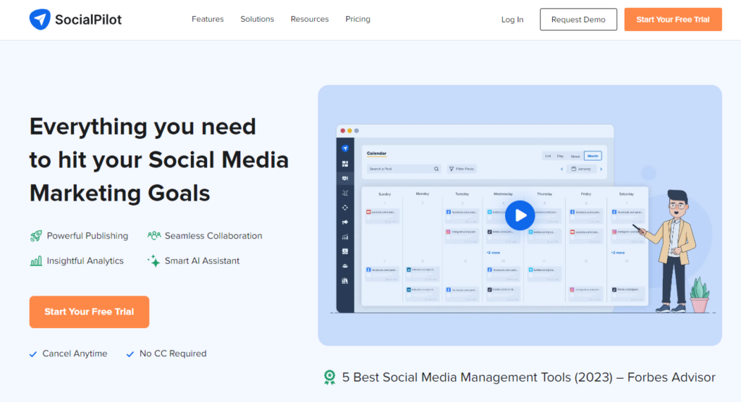Click Start Your Free Trial below the headline
The image size is (741, 402).
click(89, 311)
